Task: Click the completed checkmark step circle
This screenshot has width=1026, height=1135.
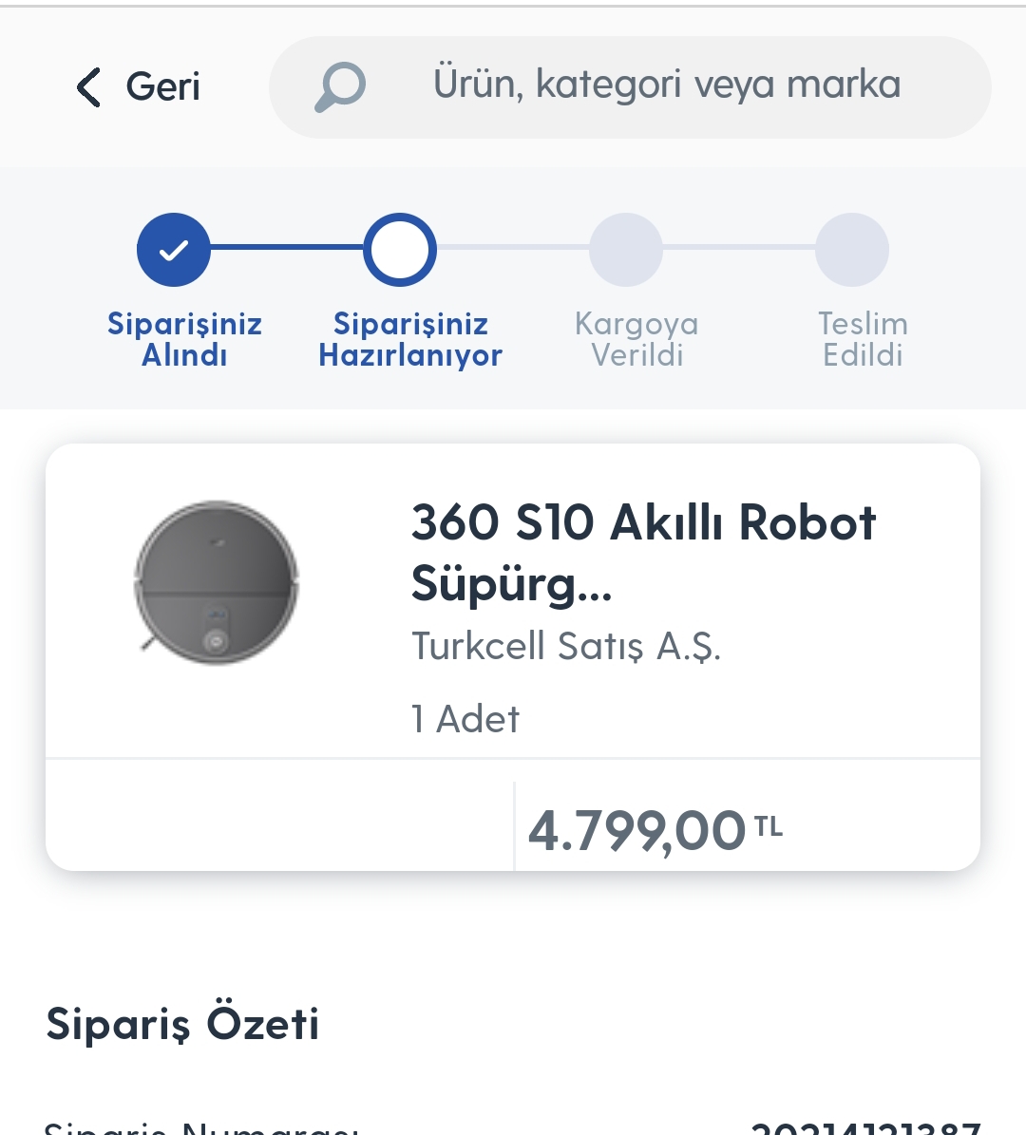Action: pyautogui.click(x=174, y=250)
